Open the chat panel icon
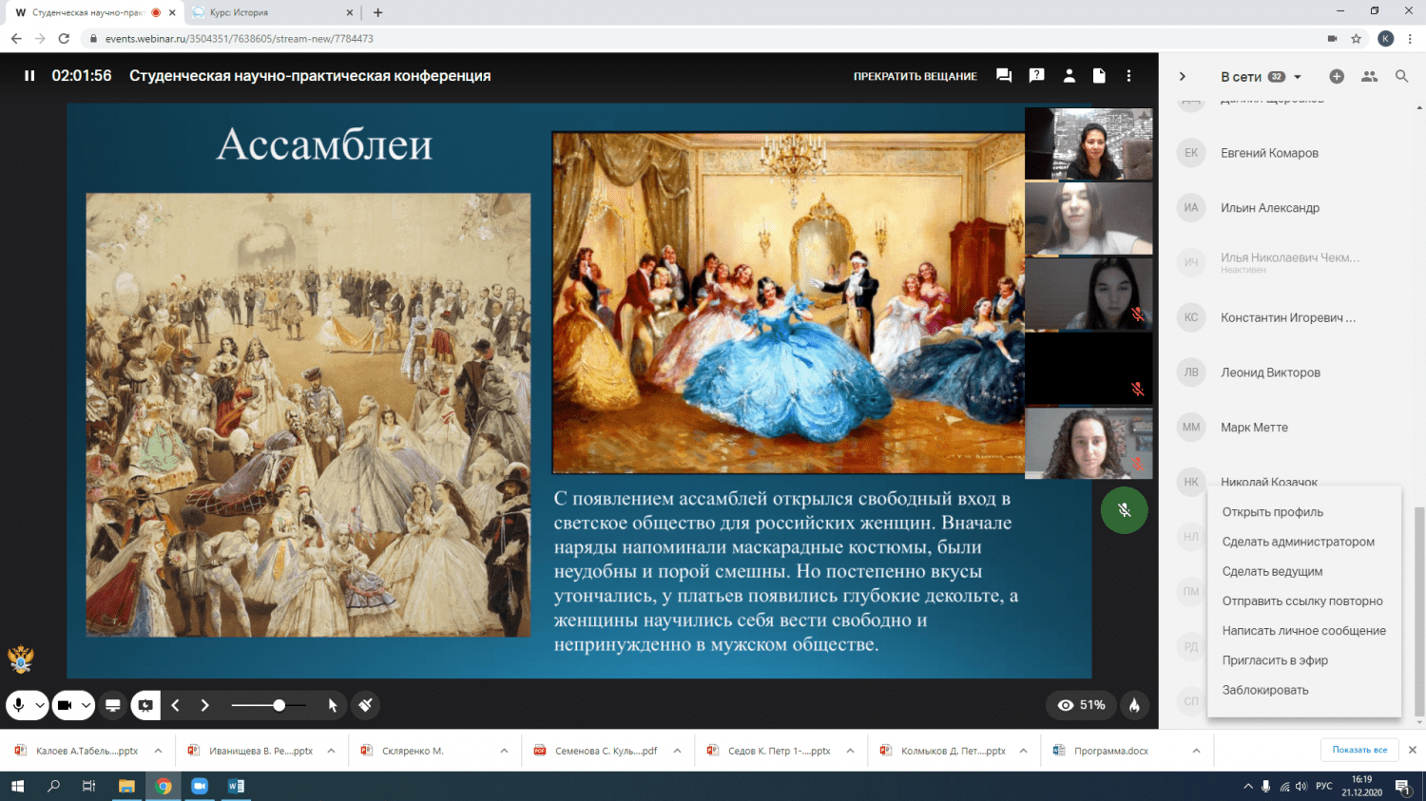This screenshot has width=1426, height=801. 1004,76
